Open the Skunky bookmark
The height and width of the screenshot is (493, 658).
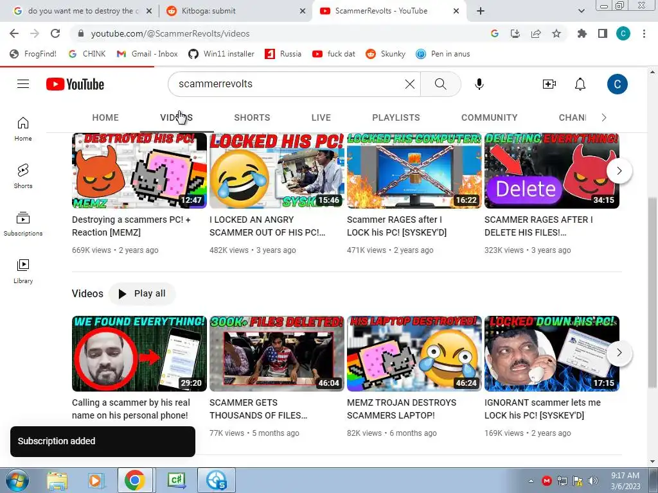point(386,54)
